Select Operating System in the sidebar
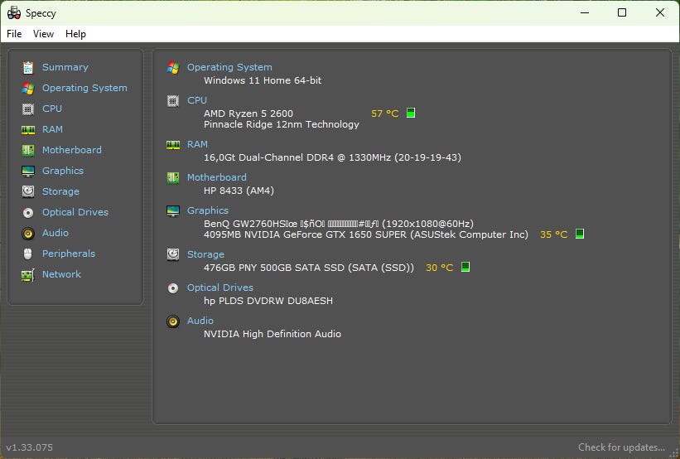This screenshot has width=680, height=459. click(x=84, y=88)
